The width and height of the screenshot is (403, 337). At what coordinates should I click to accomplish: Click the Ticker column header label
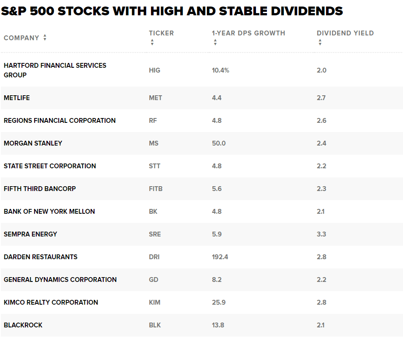tap(161, 33)
